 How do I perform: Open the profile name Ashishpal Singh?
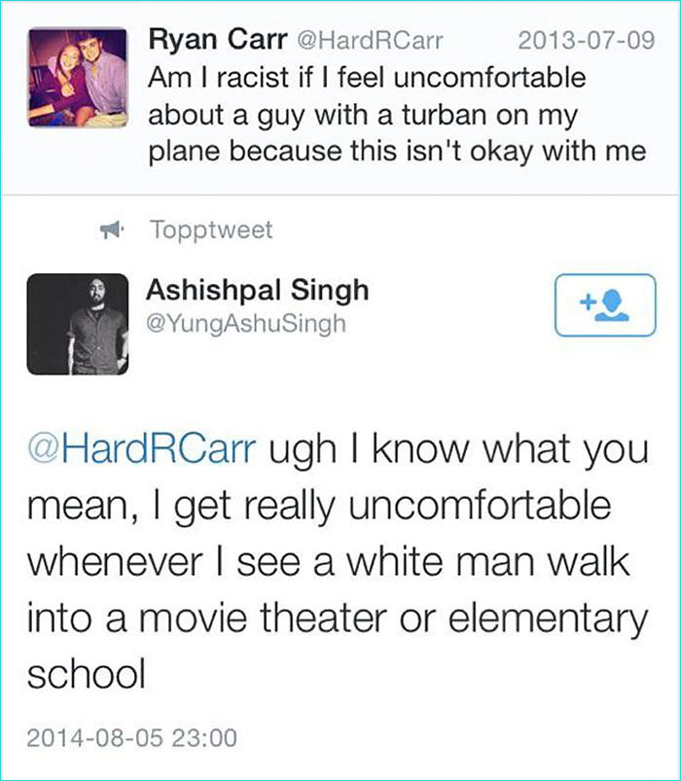(257, 290)
